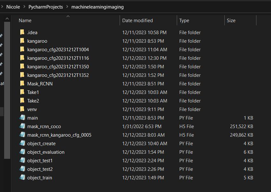
Task: Expand breadcrumb chevron after Nicole
Action: coord(24,7)
